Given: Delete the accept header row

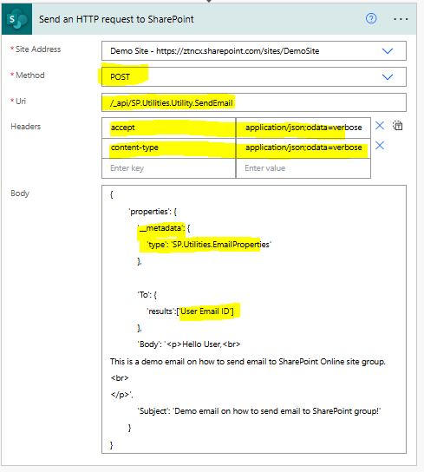Looking at the screenshot, I should pos(380,125).
